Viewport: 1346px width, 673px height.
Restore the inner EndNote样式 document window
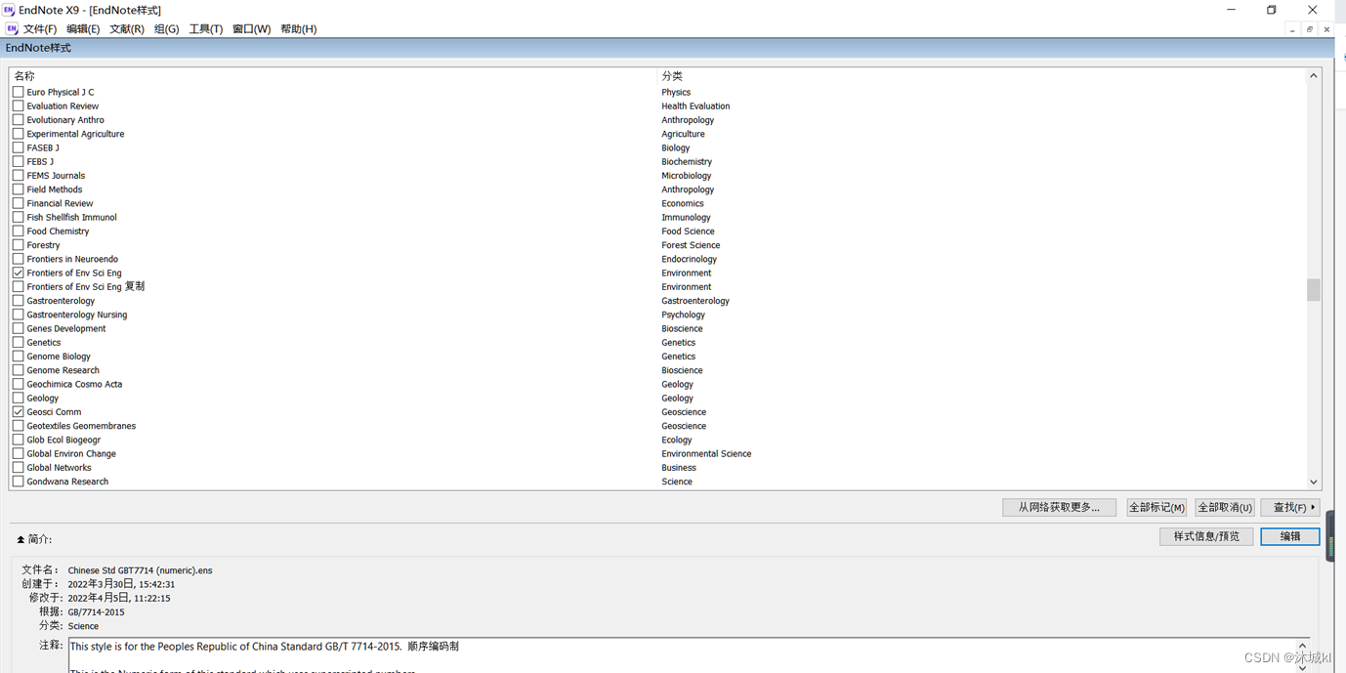1310,29
